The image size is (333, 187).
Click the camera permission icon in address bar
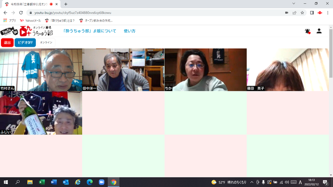point(287,12)
